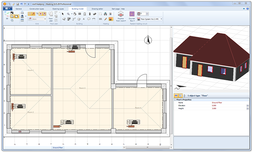253x153 pixels.
Task: Select the text annotation 'A' tool
Action: point(84,19)
